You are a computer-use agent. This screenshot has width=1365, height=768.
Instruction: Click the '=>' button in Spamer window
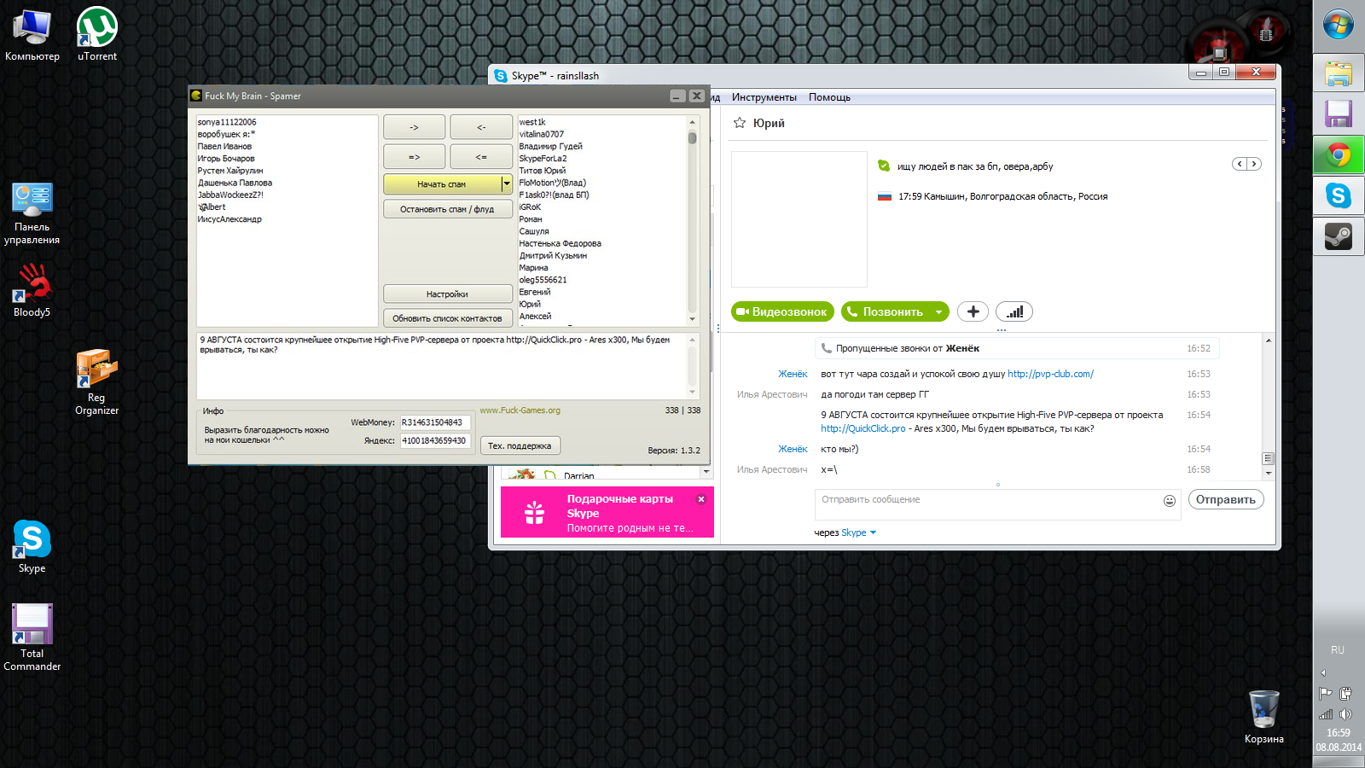(x=414, y=157)
